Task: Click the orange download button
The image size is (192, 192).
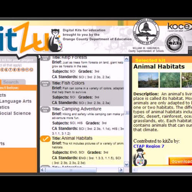Action: 180,161
